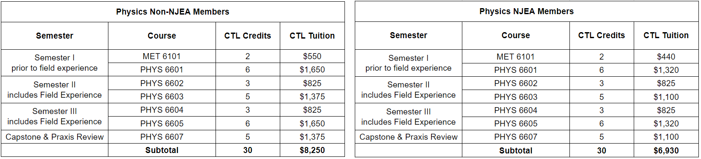Click the PHYS 6602 cell in NJEA table
Viewport: 701px width, 159px height.
[x=515, y=83]
